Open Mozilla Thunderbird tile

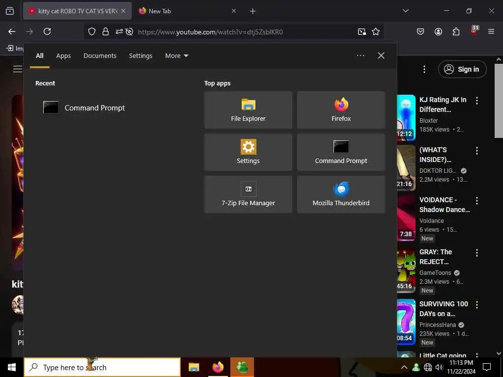[341, 194]
